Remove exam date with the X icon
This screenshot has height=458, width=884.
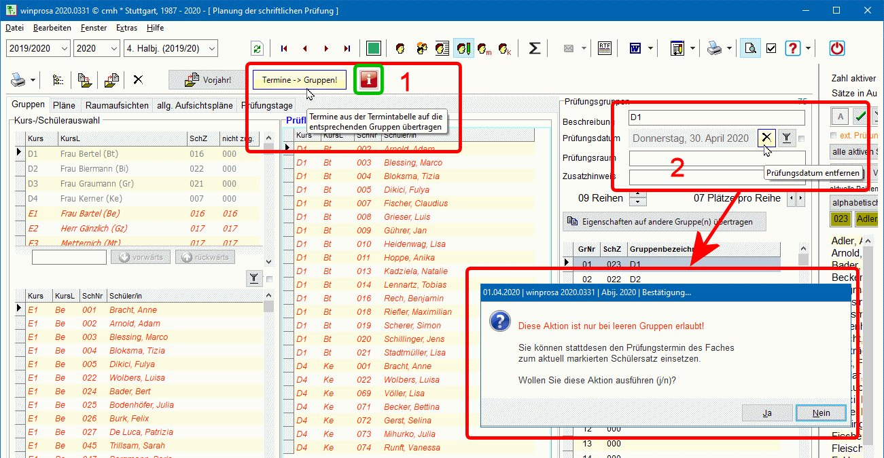click(766, 138)
